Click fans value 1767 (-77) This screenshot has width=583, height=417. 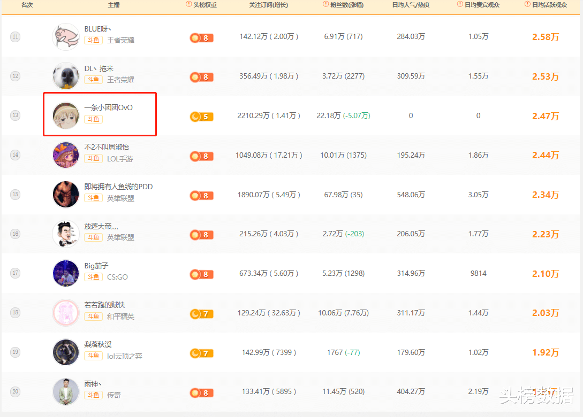pos(343,352)
